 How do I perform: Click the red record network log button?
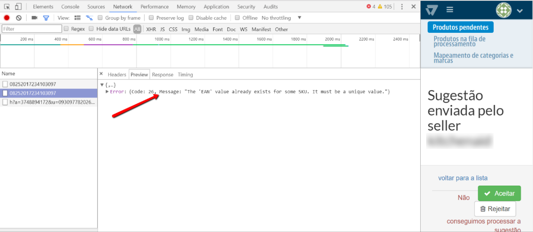(7, 18)
